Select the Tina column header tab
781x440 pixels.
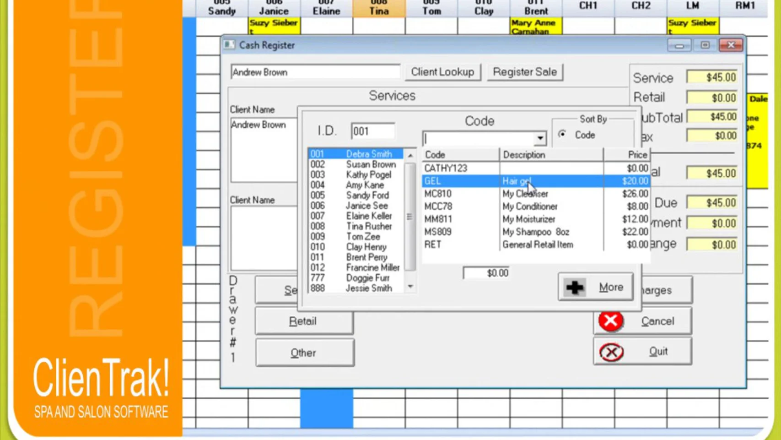[x=379, y=9]
